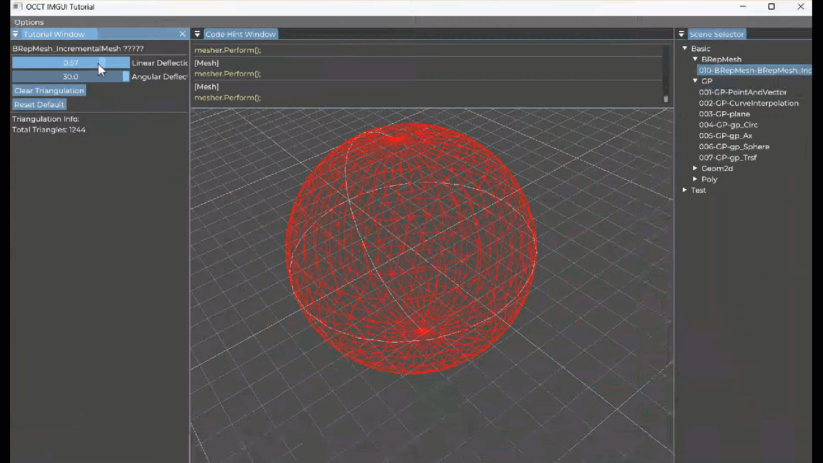
Task: Collapse the Scene Selector panel triangle
Action: pyautogui.click(x=682, y=34)
